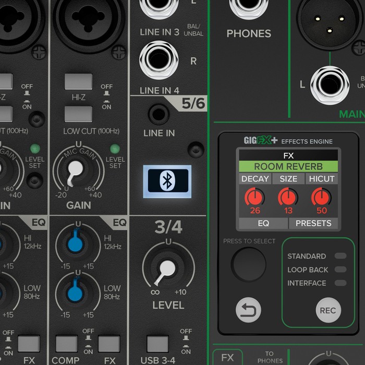
Task: Click the FX title bar on display
Action: tap(288, 155)
